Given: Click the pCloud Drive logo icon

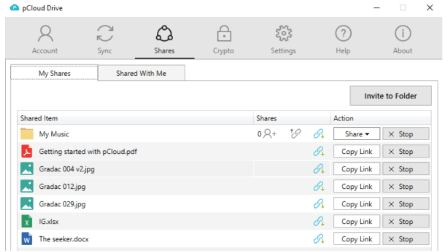Looking at the screenshot, I should click(14, 8).
